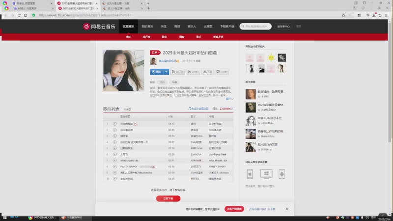Screen dimensions: 393x221
Task: Play the song in row 6
Action: [x=114, y=154]
